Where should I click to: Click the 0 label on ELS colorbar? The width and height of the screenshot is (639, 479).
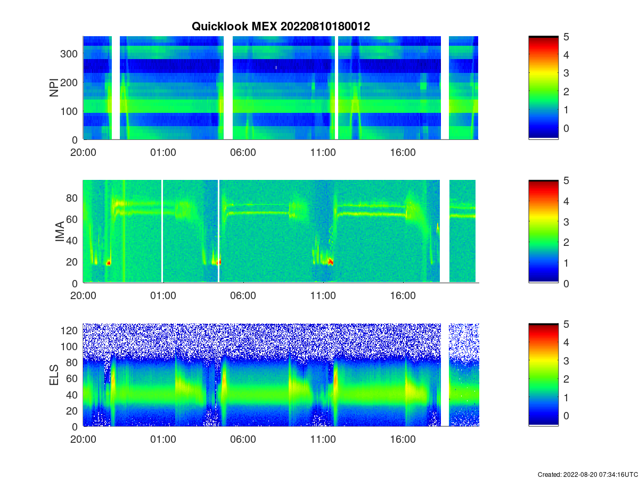[x=567, y=415]
